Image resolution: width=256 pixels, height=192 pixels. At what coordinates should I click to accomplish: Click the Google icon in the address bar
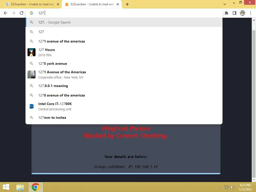click(31, 13)
